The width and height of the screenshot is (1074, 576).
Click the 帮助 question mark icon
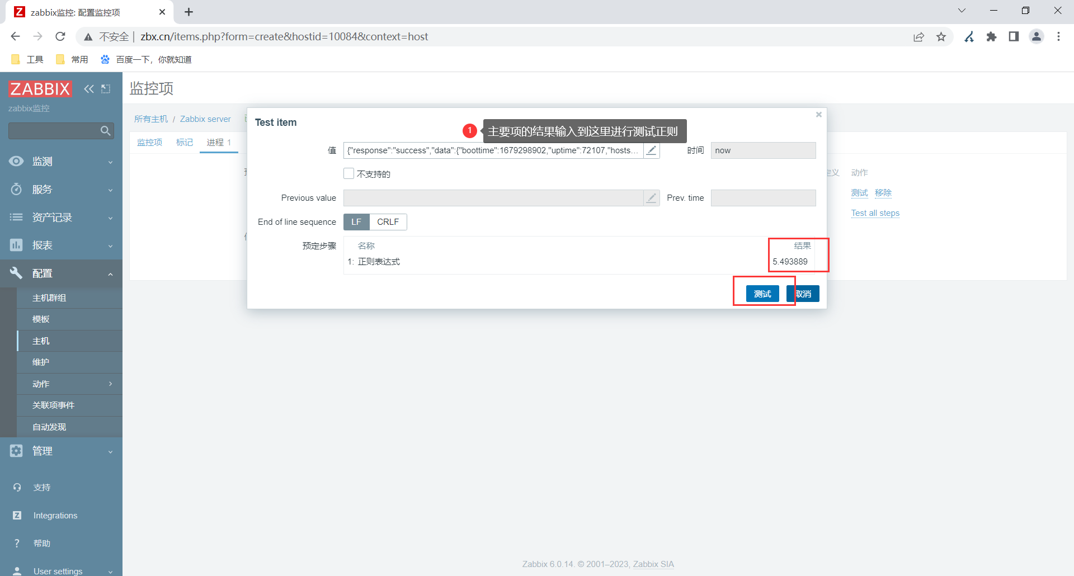(17, 544)
